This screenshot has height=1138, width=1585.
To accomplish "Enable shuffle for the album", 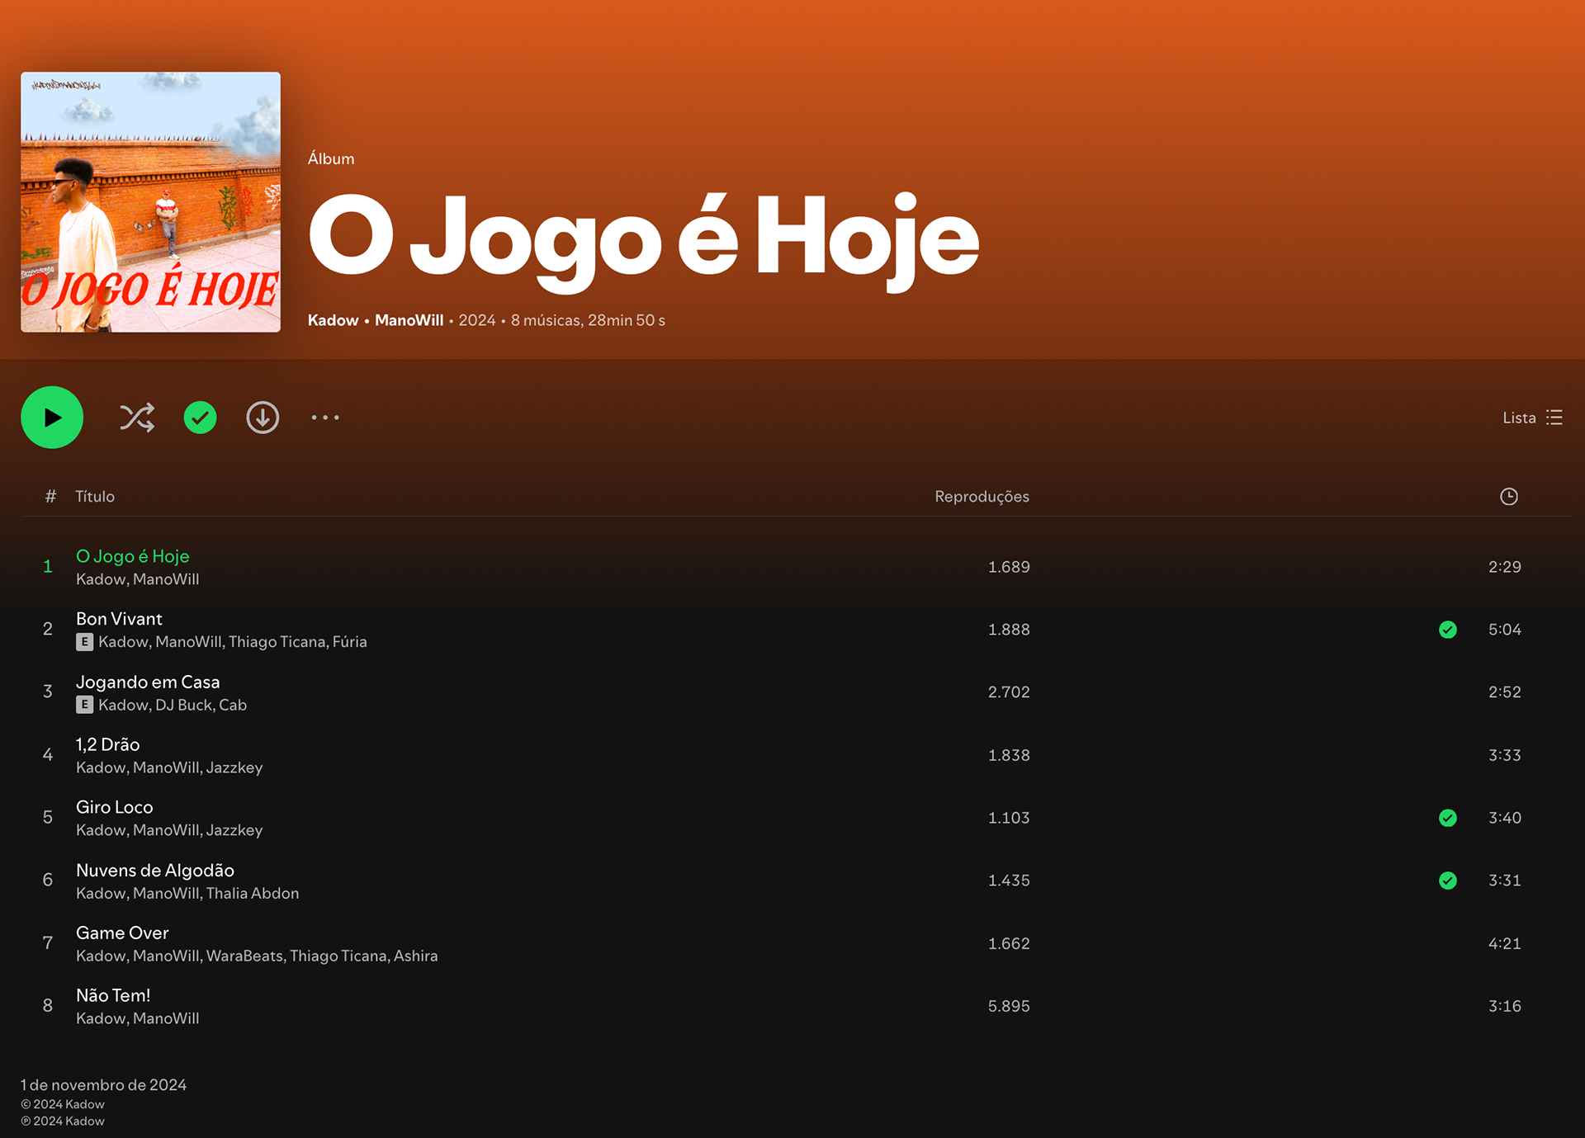I will 137,418.
